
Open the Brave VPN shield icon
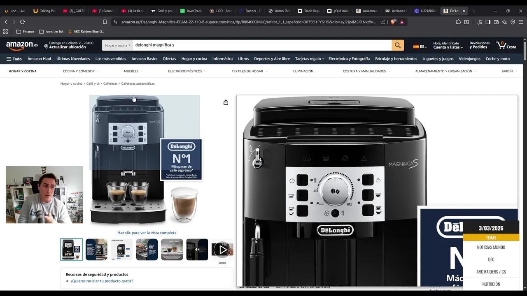tap(513, 22)
